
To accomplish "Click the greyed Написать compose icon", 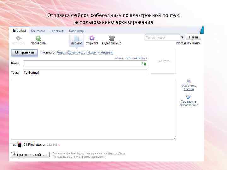I will coord(19,38).
